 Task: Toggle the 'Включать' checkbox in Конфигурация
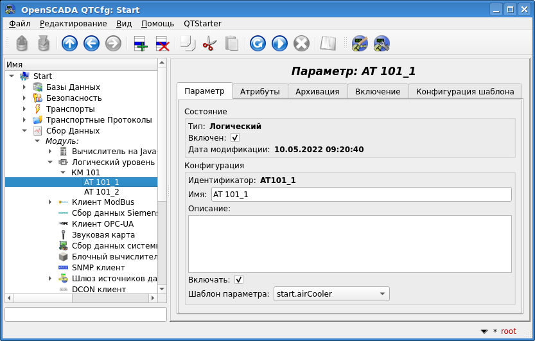click(239, 279)
